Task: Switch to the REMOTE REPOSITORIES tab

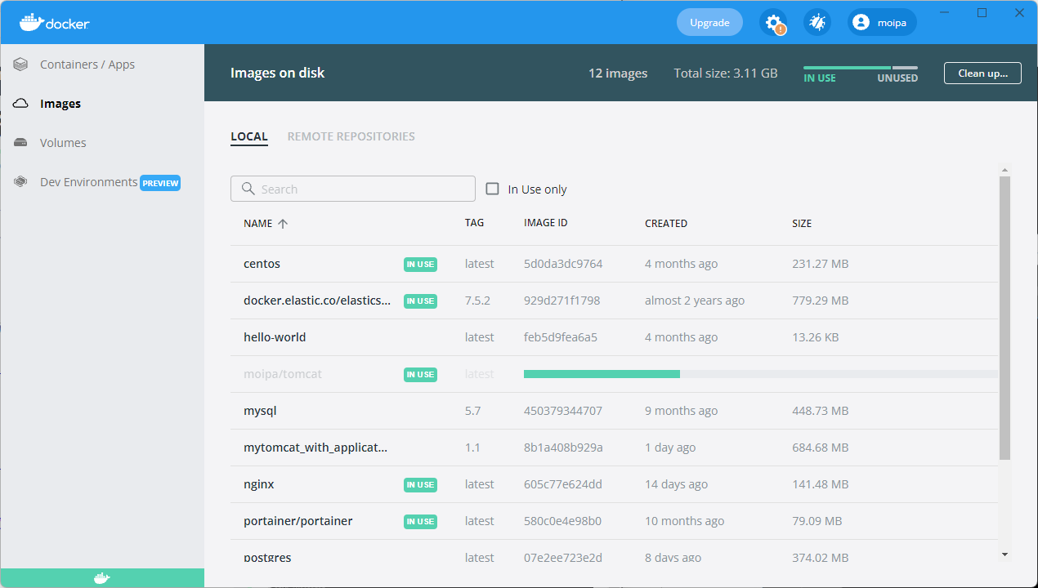Action: (351, 136)
